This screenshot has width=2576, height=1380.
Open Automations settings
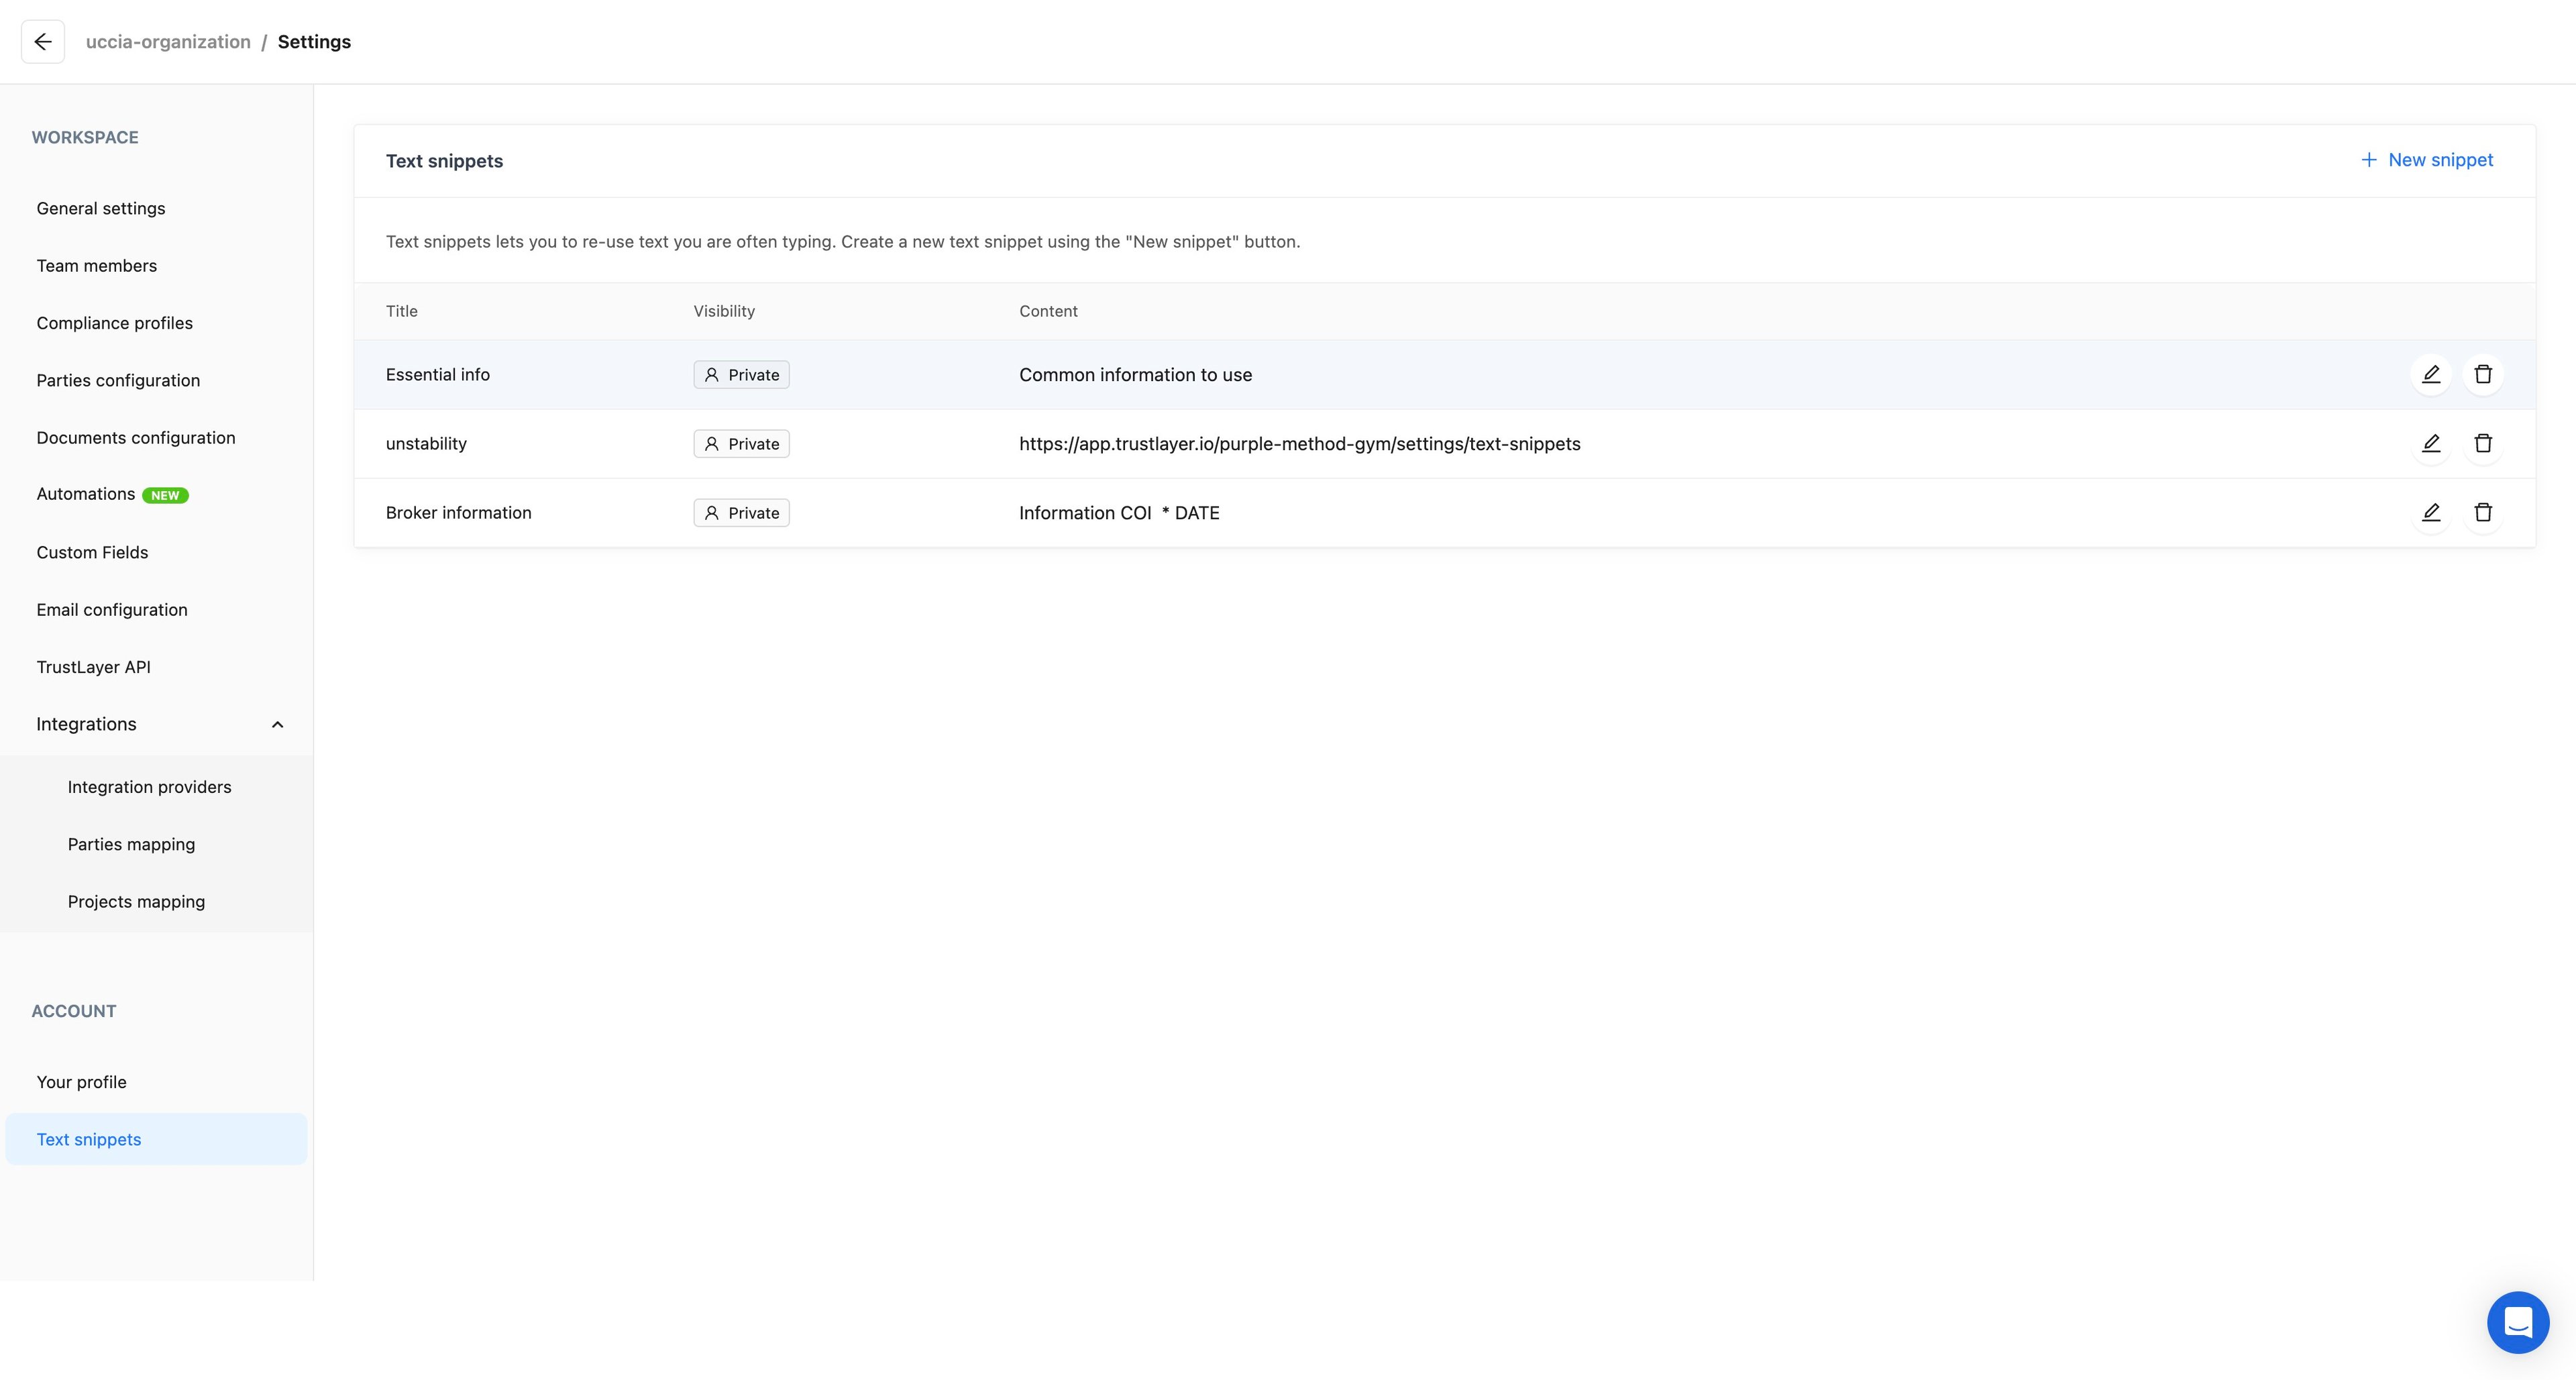(86, 494)
